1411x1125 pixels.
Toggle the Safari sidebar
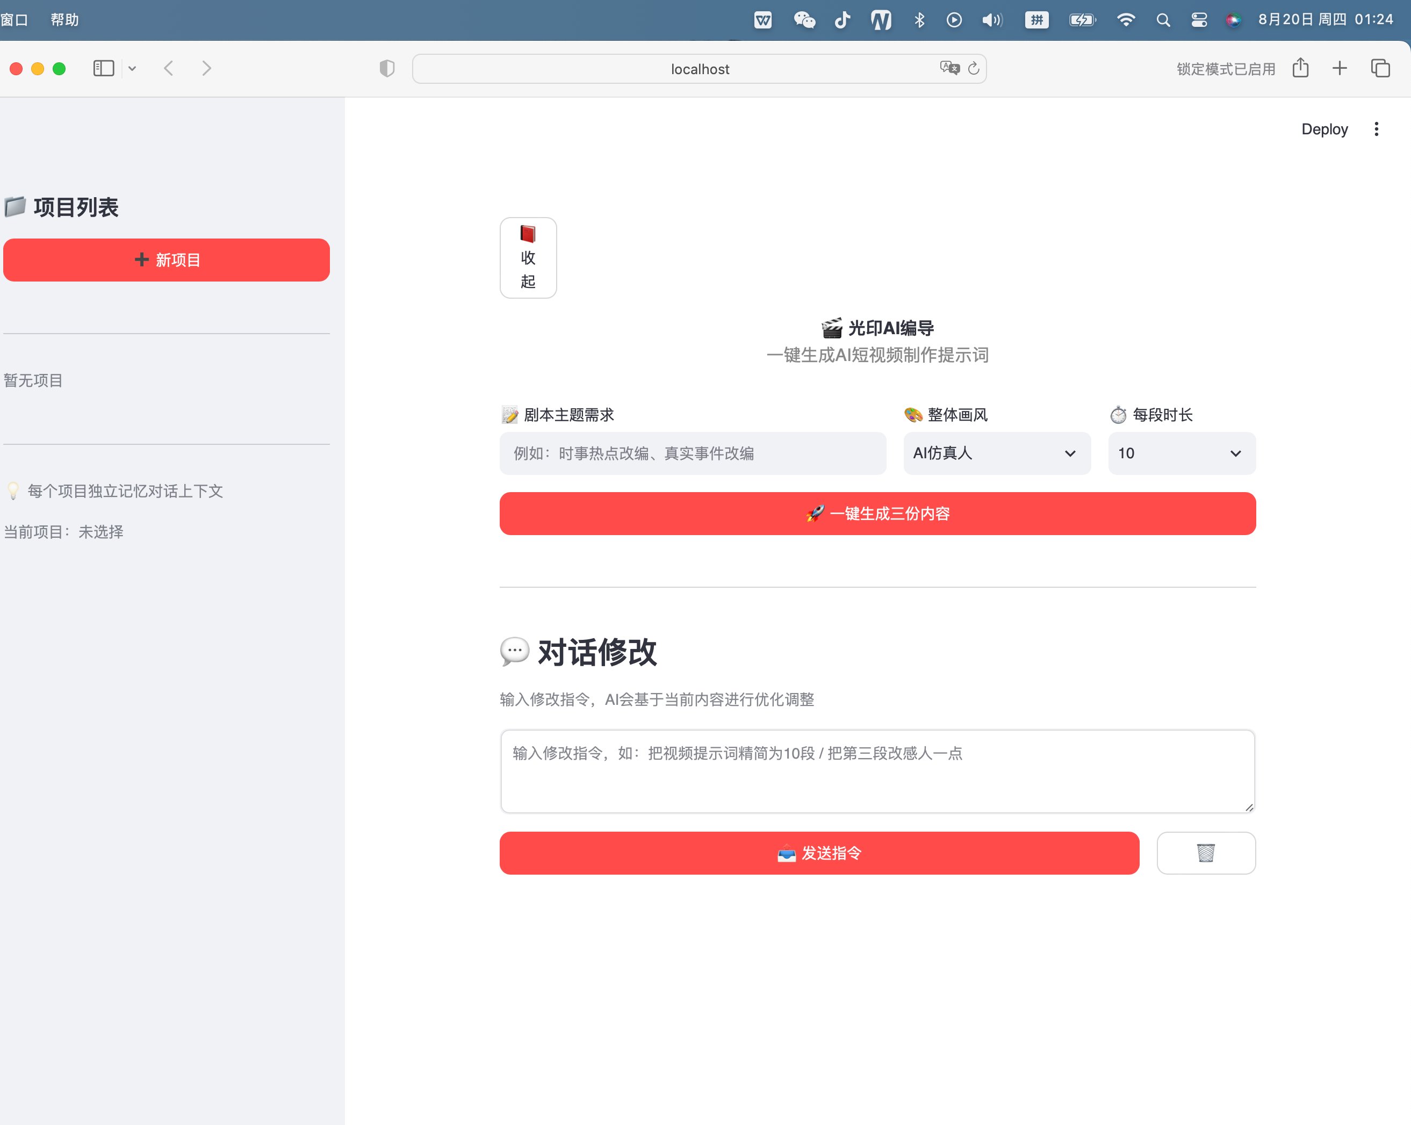tap(103, 68)
